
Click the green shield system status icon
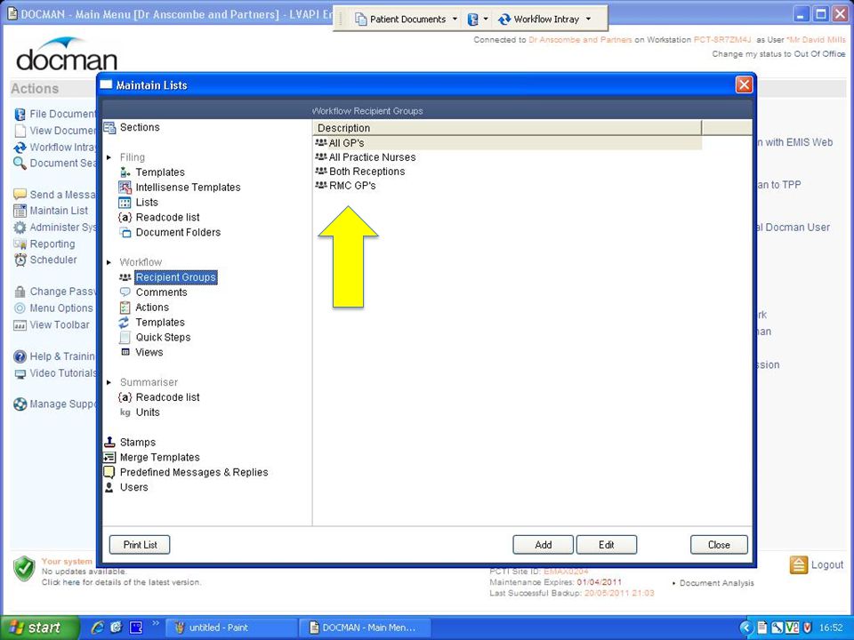[x=24, y=568]
